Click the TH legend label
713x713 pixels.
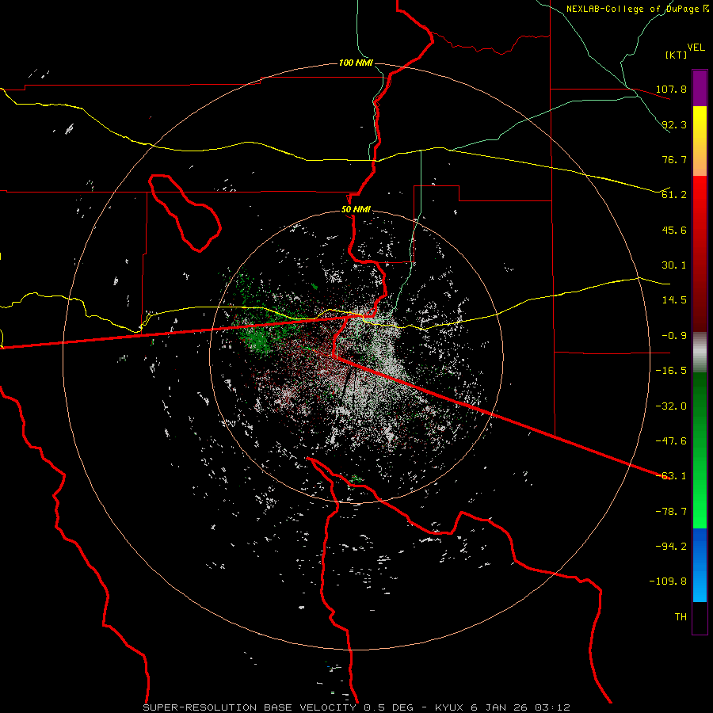pos(681,617)
